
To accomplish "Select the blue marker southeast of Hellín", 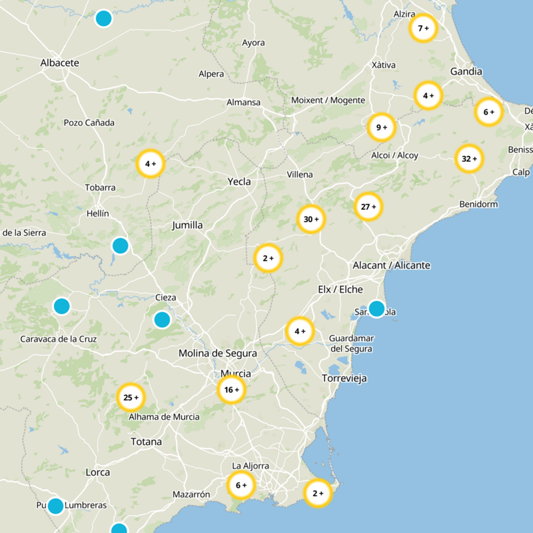I will (x=120, y=246).
